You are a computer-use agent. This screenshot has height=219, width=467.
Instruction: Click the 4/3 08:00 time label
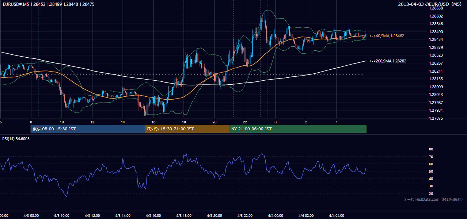31,215
